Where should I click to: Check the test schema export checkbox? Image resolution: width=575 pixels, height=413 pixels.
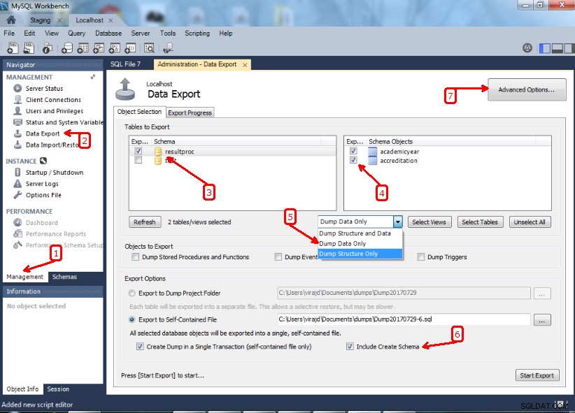tap(139, 160)
